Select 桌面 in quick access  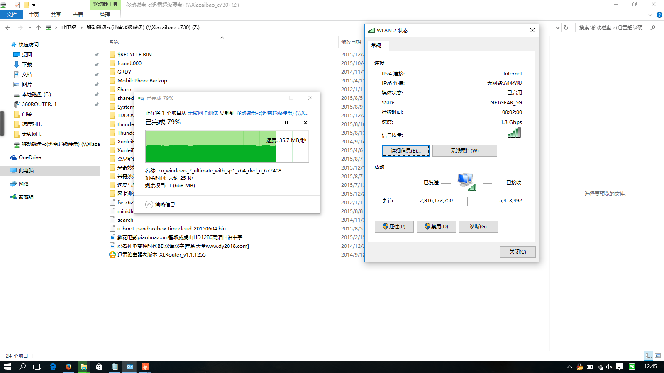27,55
